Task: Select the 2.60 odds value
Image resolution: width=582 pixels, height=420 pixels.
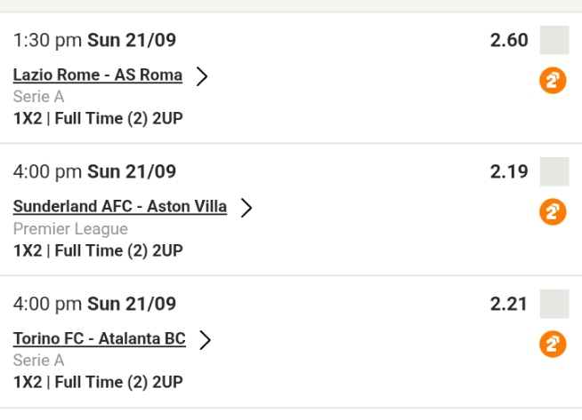Action: tap(509, 40)
